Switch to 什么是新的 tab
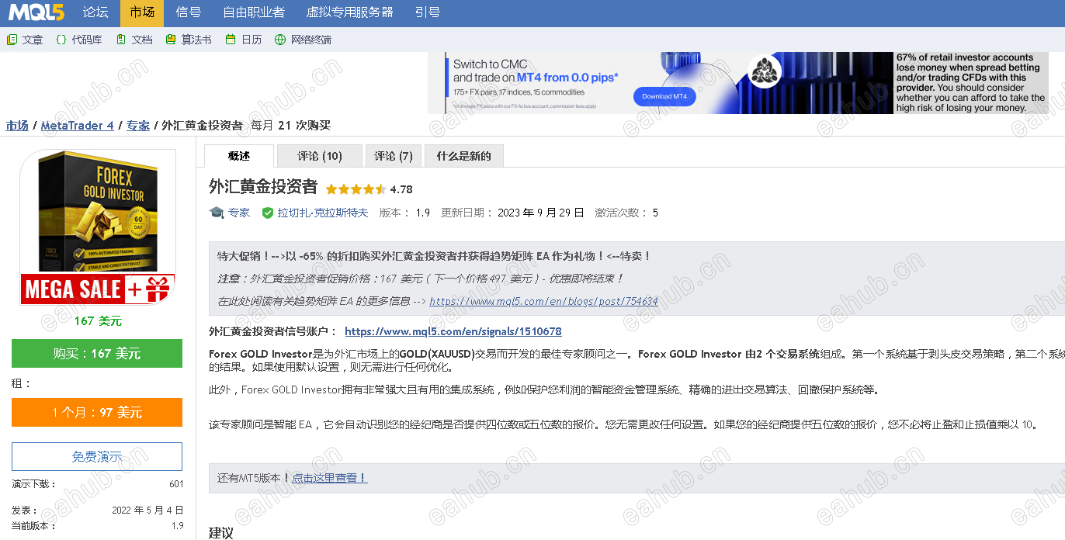The width and height of the screenshot is (1065, 540). (x=464, y=156)
